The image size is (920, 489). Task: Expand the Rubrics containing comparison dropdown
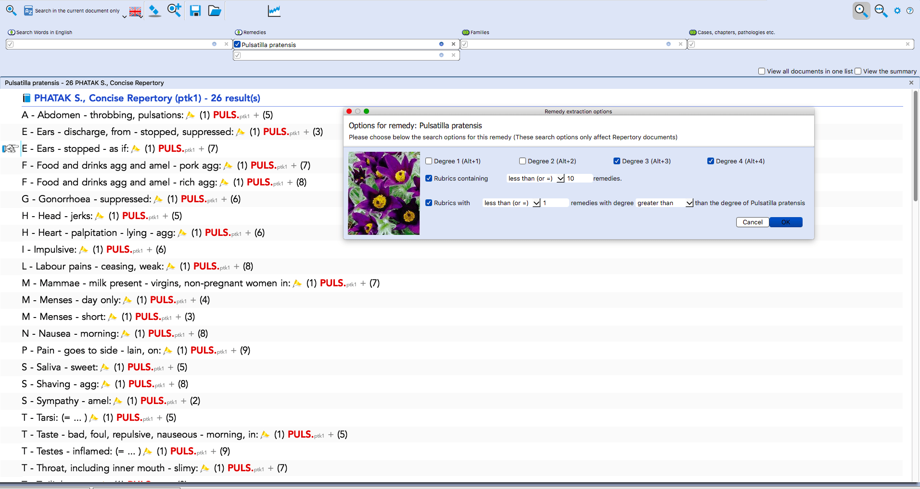tap(561, 179)
